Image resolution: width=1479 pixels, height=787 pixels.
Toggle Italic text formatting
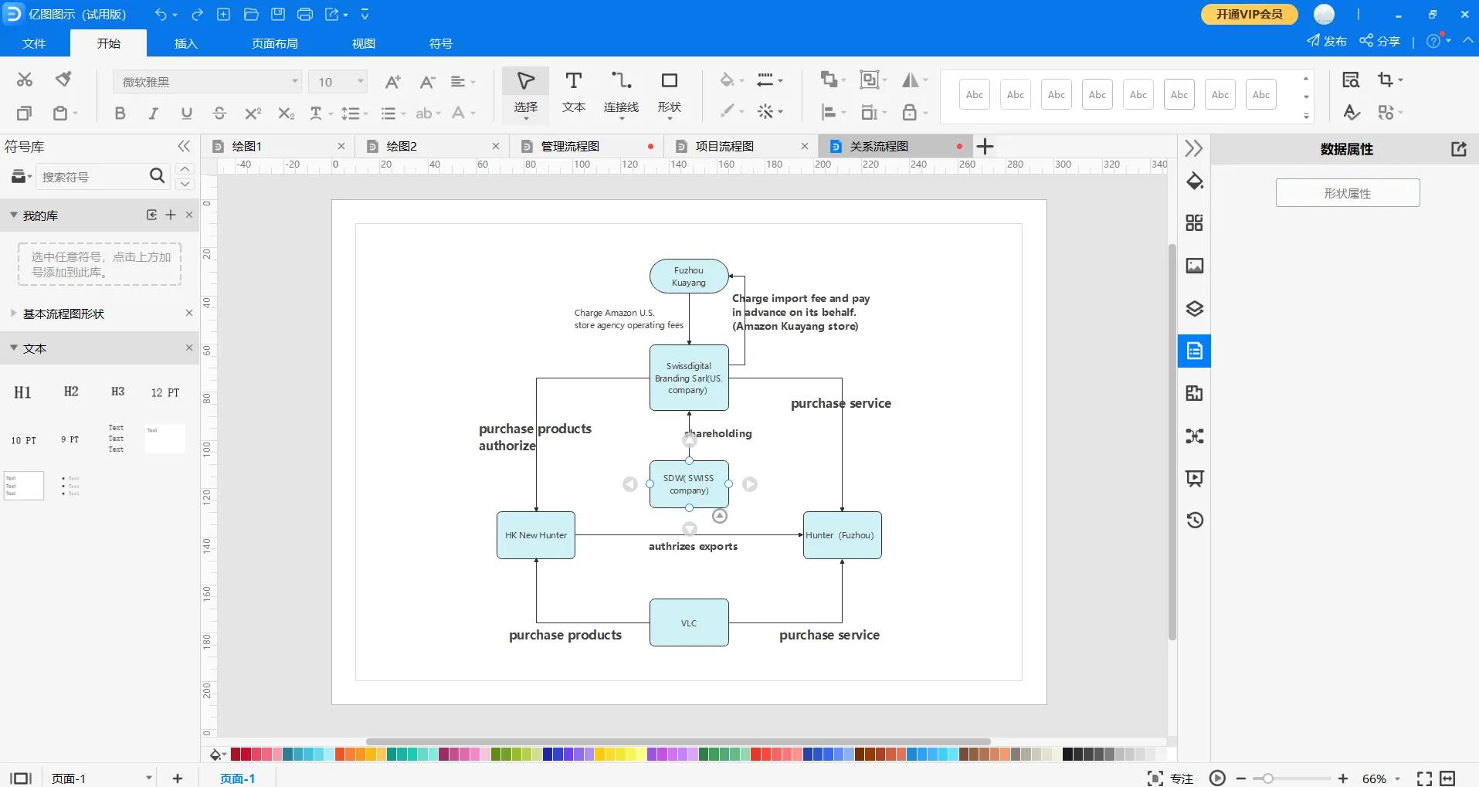[153, 114]
